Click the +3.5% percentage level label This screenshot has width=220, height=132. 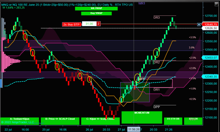point(192,37)
